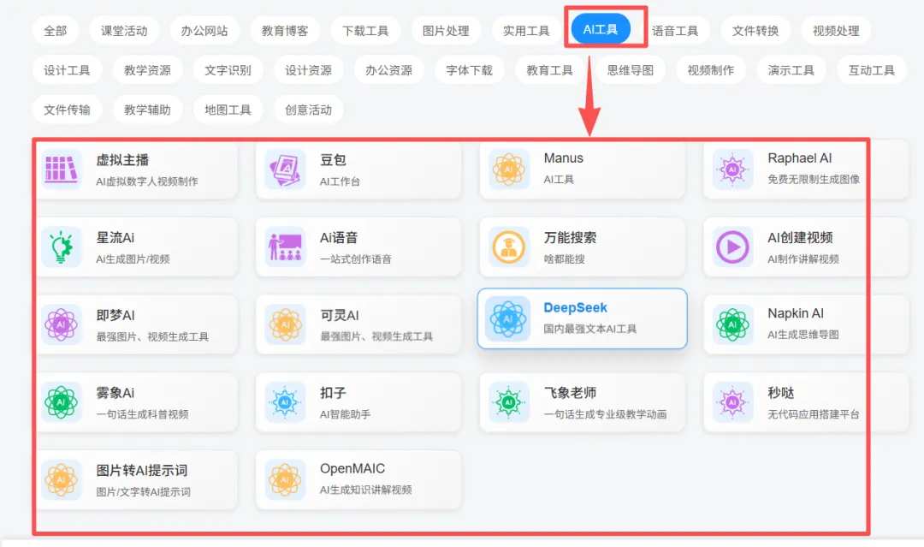Click the text 图片/文字转AI提示词

(x=143, y=491)
